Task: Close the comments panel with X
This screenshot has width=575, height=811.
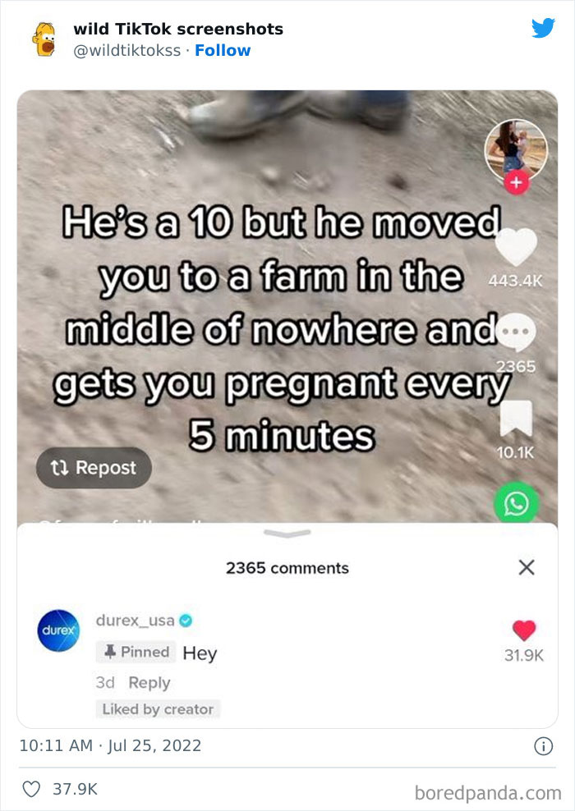Action: pyautogui.click(x=527, y=567)
